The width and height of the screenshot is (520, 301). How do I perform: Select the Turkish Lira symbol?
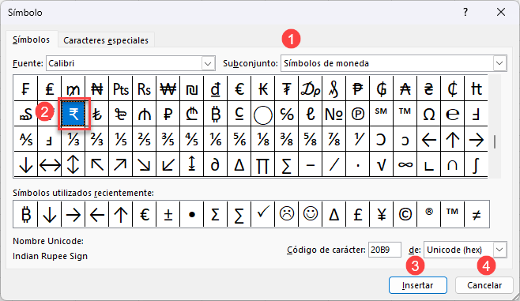click(97, 115)
